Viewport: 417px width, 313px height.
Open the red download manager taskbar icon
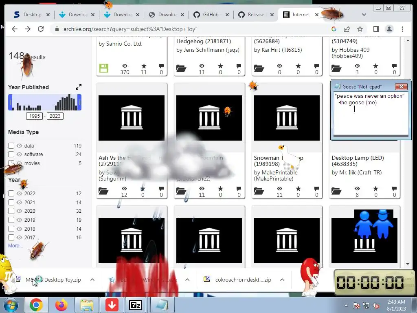click(112, 305)
